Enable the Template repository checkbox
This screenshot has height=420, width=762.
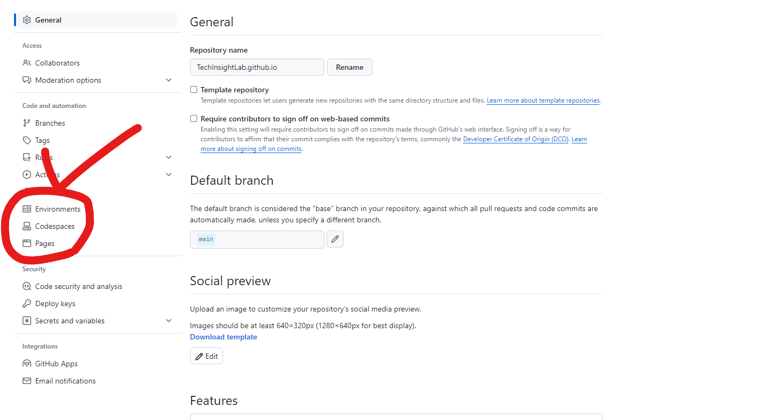[x=194, y=90]
